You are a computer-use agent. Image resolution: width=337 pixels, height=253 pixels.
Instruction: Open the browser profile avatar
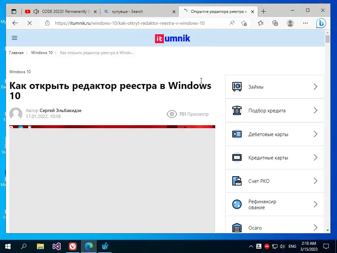pos(290,23)
